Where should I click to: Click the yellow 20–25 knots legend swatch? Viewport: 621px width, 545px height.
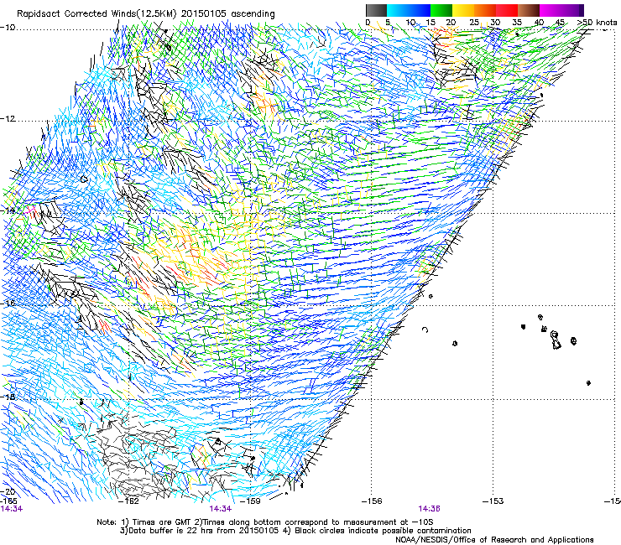(x=463, y=10)
